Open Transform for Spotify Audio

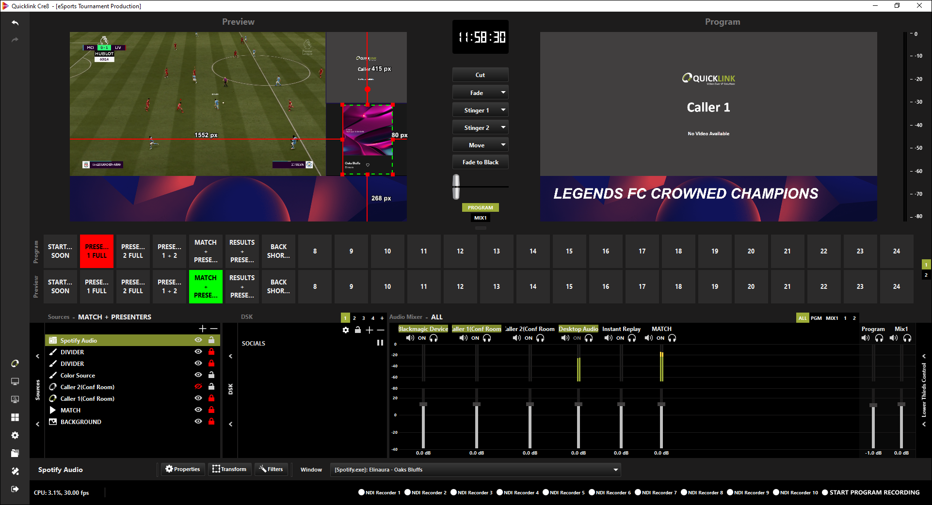click(229, 469)
